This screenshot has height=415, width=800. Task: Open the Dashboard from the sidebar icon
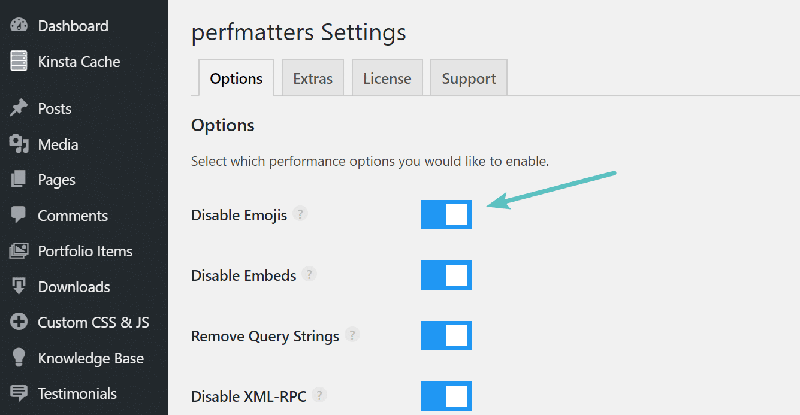click(18, 25)
